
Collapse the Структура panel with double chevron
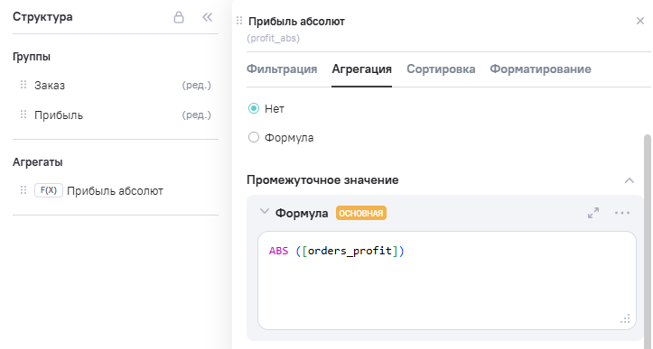(x=208, y=17)
